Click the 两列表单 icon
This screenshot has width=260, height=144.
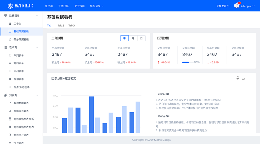10,63
